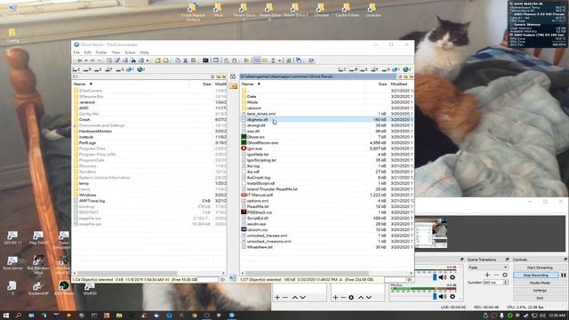Add a source in OBS sources panel
This screenshot has width=569, height=320.
tap(335, 298)
